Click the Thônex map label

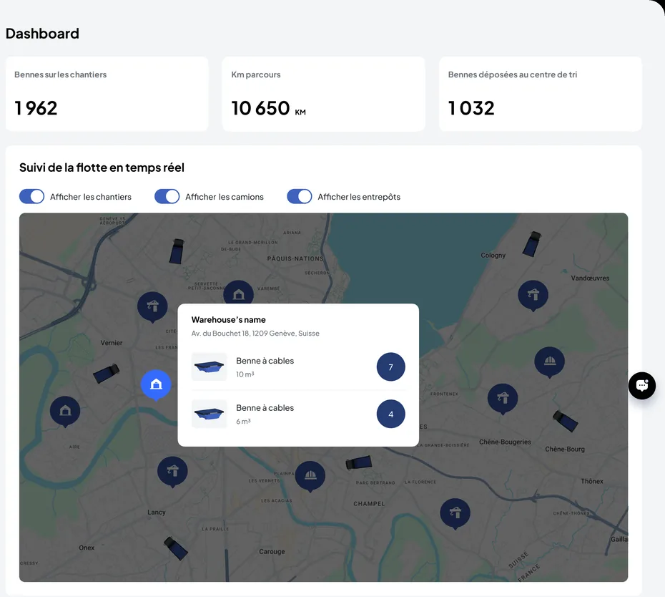tap(591, 481)
